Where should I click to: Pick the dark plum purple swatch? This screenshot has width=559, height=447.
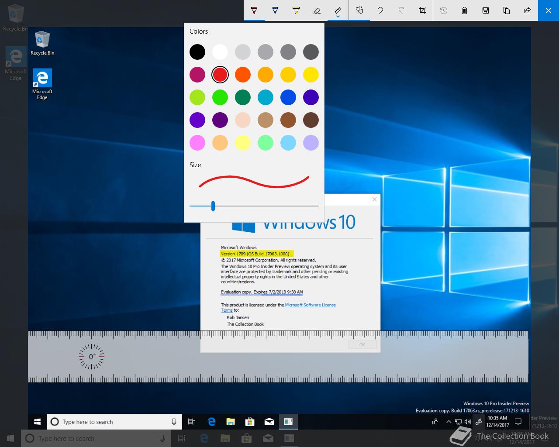pos(220,120)
